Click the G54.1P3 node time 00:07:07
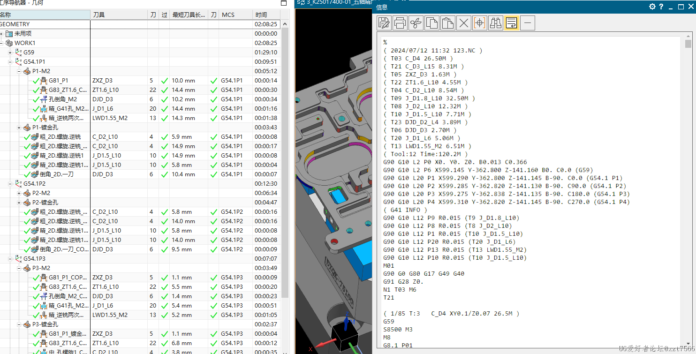696x354 pixels. [266, 258]
